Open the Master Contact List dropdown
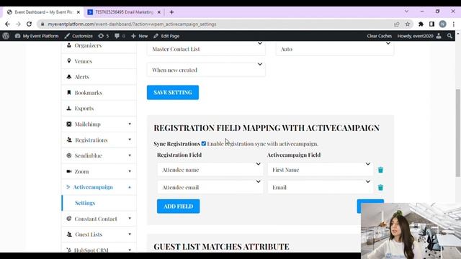Screen dimensions: 461x259 (x=206, y=49)
